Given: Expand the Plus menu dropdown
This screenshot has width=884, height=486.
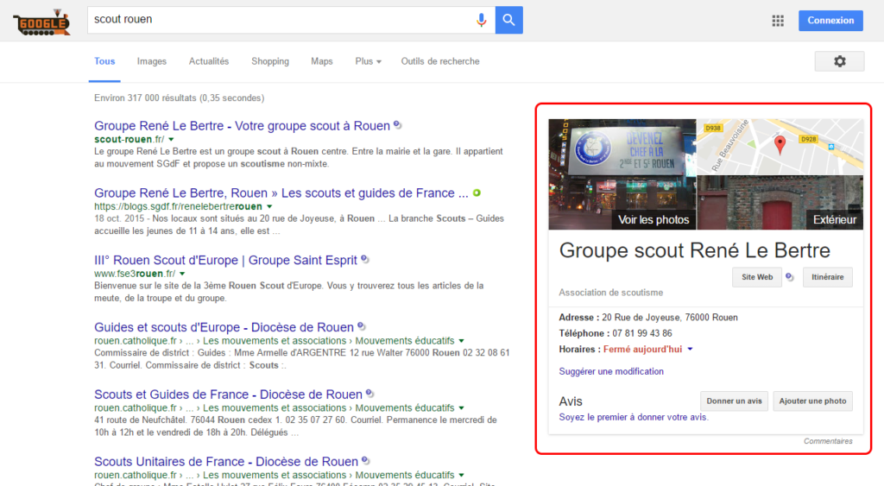Looking at the screenshot, I should [369, 61].
